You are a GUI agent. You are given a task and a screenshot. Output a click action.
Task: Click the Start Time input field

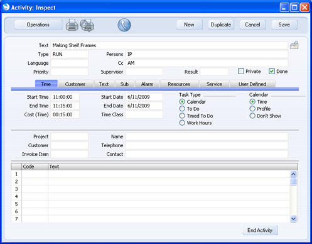click(x=65, y=97)
